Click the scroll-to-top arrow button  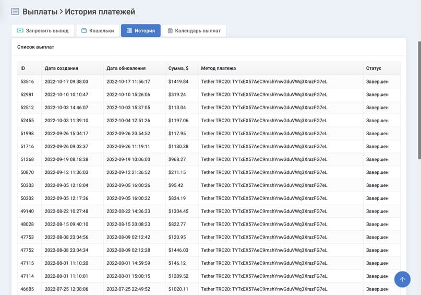coord(402,279)
